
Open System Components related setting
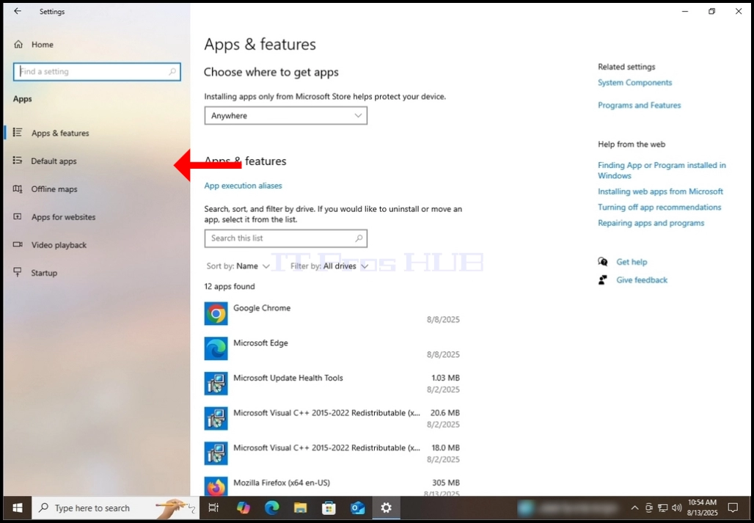pos(634,83)
